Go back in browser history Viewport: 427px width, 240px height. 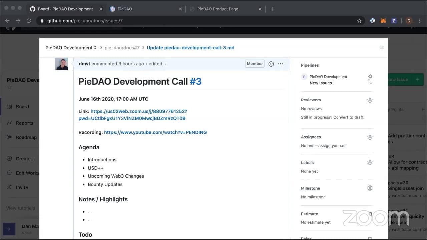point(7,21)
